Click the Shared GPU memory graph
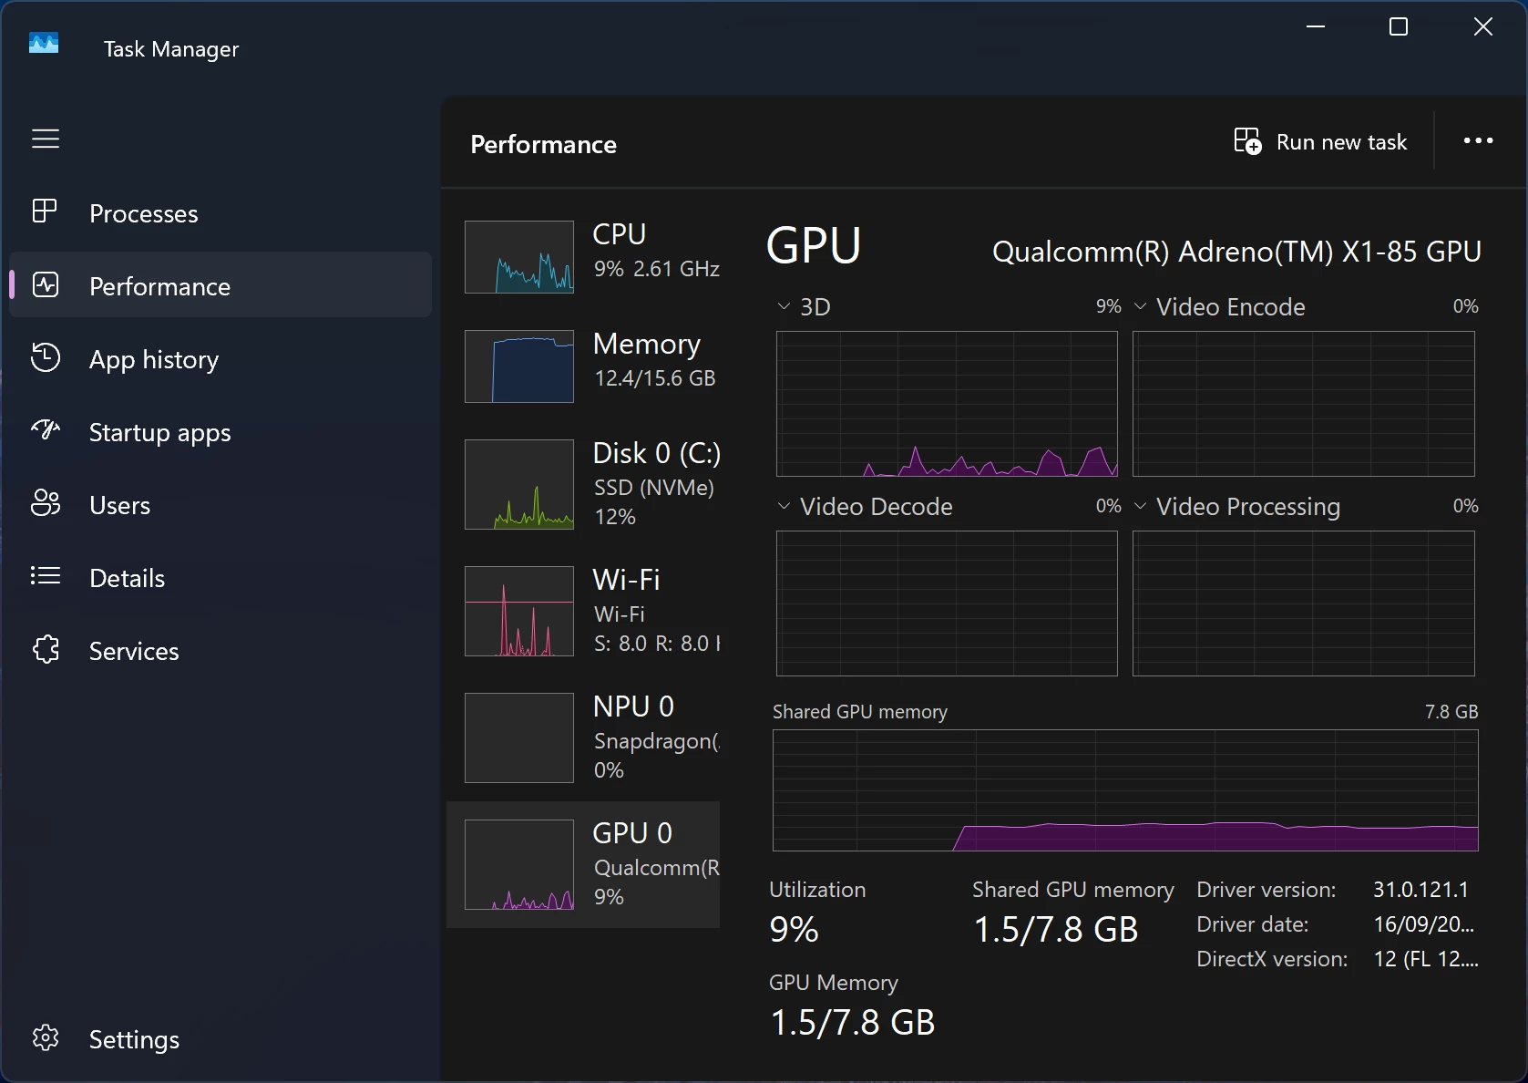The width and height of the screenshot is (1528, 1083). [1125, 790]
